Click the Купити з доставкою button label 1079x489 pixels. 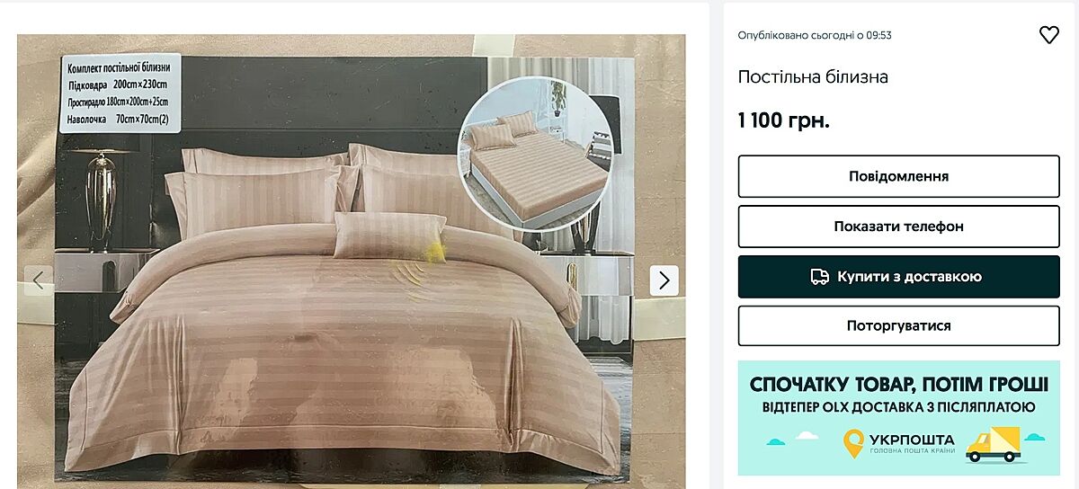tap(909, 277)
